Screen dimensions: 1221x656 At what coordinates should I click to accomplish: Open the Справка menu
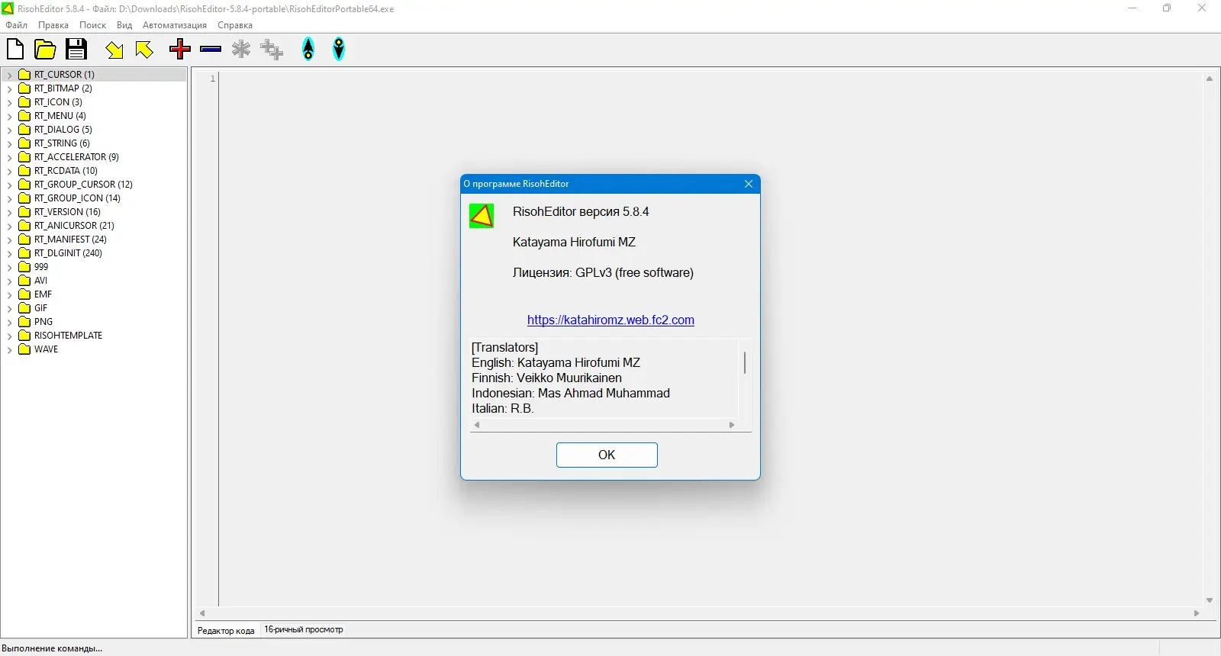235,25
